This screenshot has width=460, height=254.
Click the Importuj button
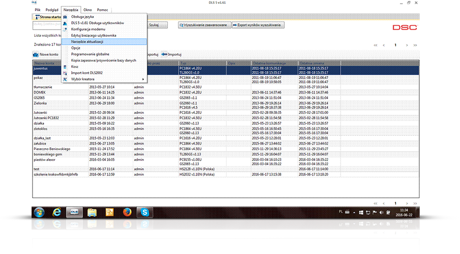pyautogui.click(x=171, y=54)
